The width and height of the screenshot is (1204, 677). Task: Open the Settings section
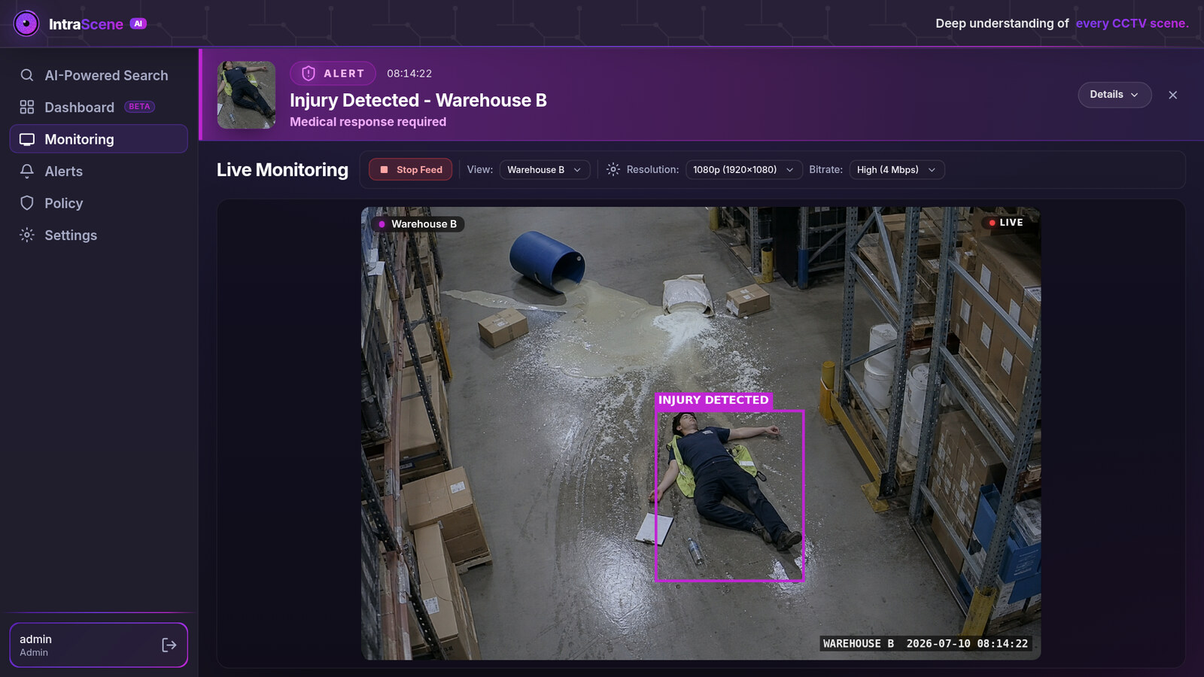point(99,235)
